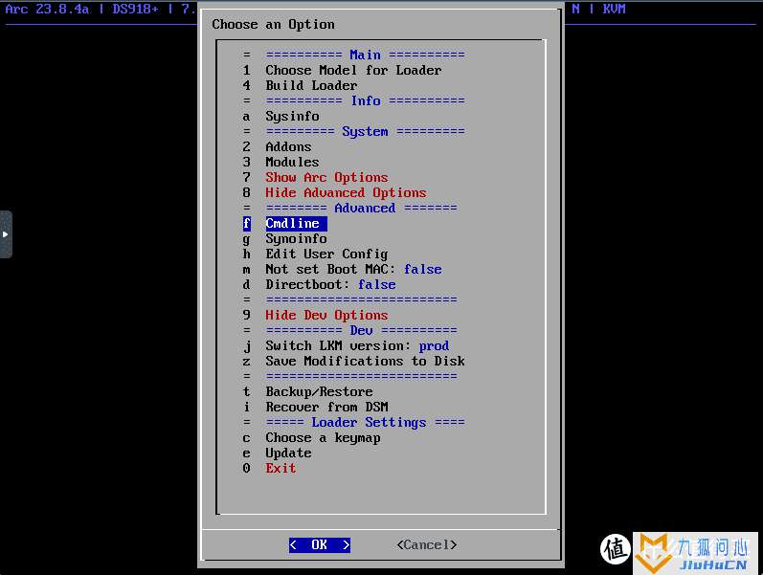Open the Synoinfo entry

296,239
